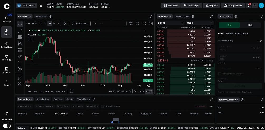Click the Coinbase logo icon
This screenshot has height=130, width=265.
point(7,6)
